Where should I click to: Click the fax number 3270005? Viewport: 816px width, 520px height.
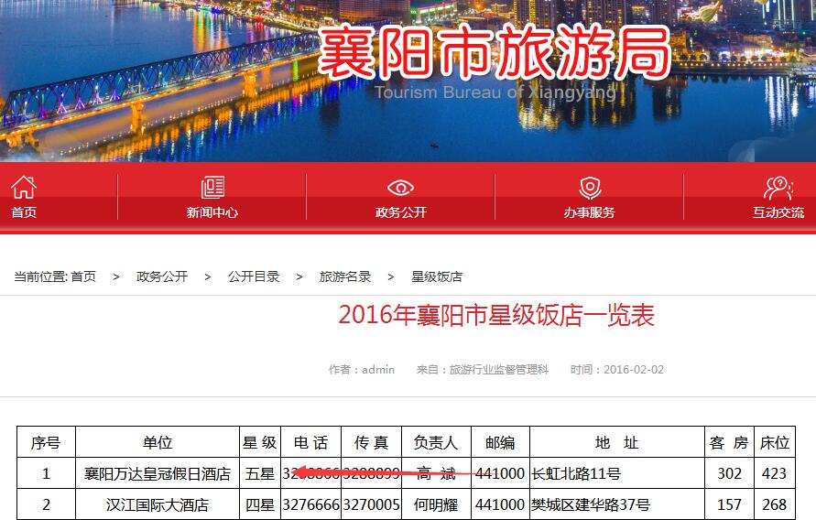coord(371,505)
